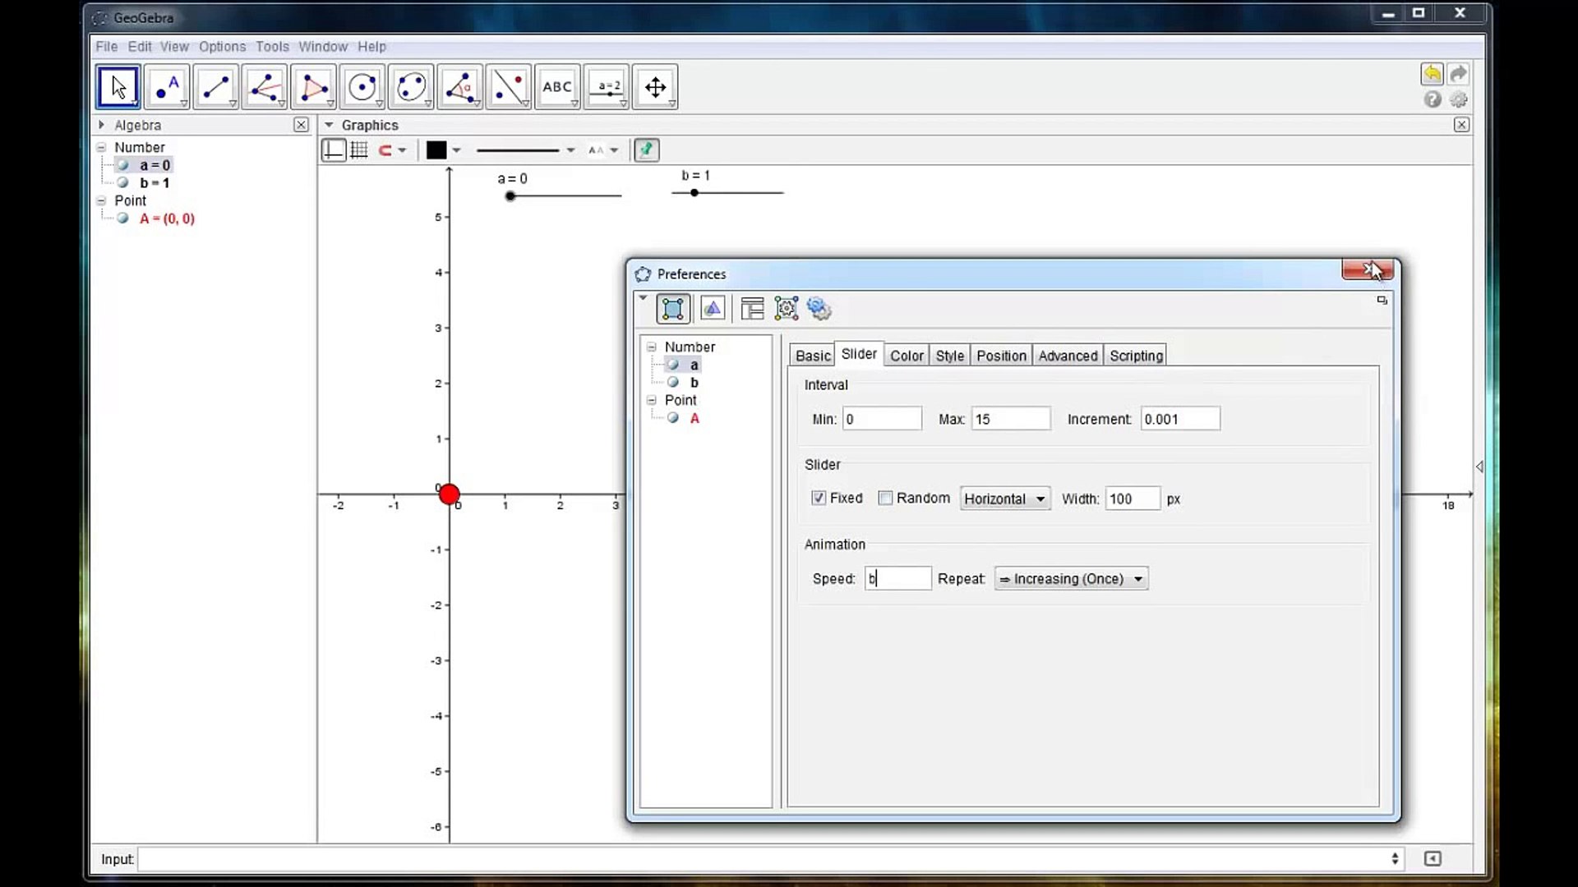Click the black color swatch in stylebar

436,150
